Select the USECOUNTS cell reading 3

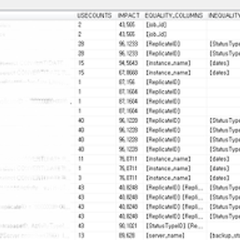[80, 178]
